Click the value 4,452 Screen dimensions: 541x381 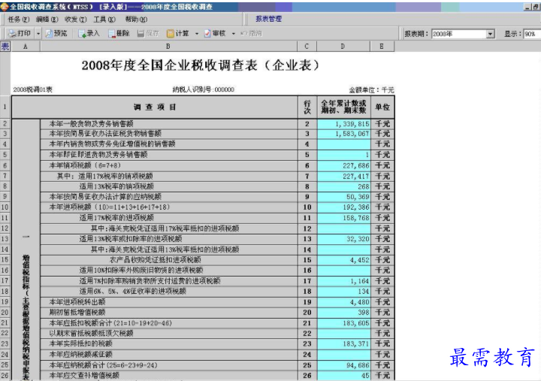click(359, 260)
